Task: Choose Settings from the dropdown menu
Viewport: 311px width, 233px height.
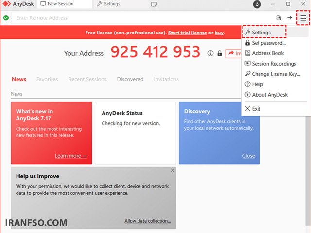Action: pos(275,33)
